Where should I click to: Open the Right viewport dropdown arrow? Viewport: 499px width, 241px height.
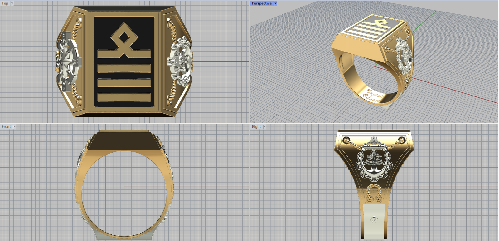coord(264,127)
